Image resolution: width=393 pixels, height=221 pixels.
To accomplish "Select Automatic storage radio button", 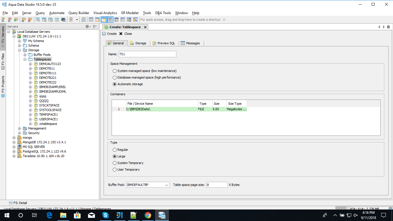I will (115, 84).
